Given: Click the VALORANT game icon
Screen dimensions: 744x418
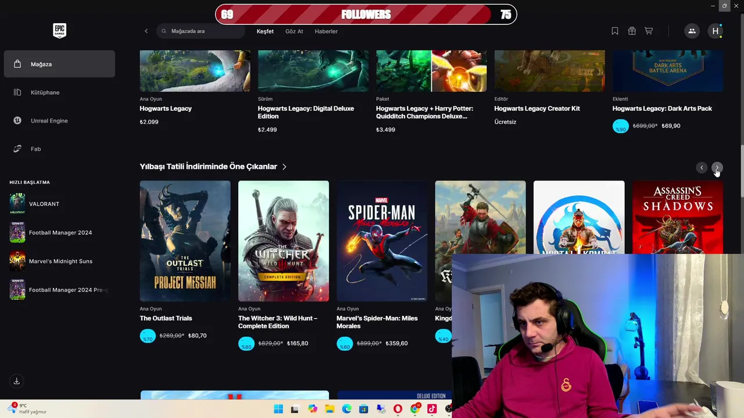Looking at the screenshot, I should (17, 204).
